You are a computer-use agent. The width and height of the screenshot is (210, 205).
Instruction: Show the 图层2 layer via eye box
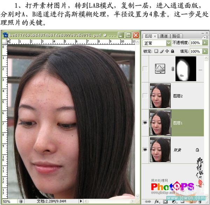point(145,96)
